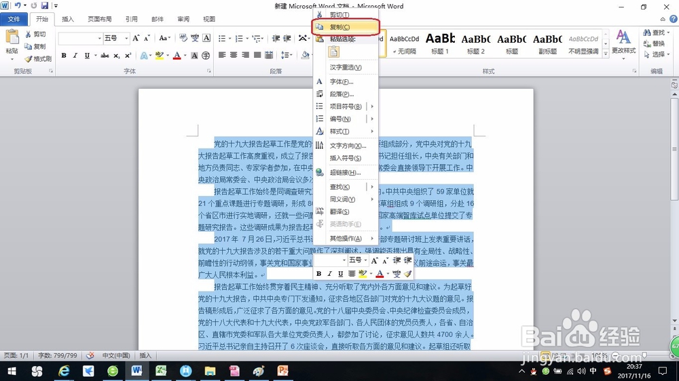Screen dimensions: 679x381
Task: Click Format Painter (格式刷) in the ribbon
Action: (38, 58)
